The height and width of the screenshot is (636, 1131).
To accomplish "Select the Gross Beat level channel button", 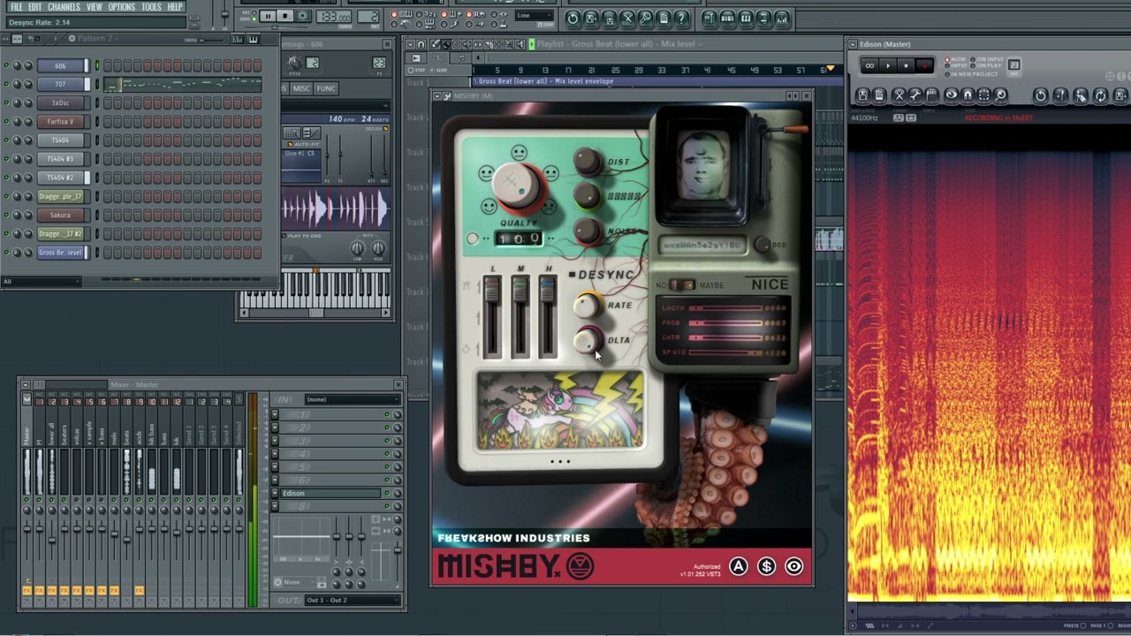I will pos(60,252).
